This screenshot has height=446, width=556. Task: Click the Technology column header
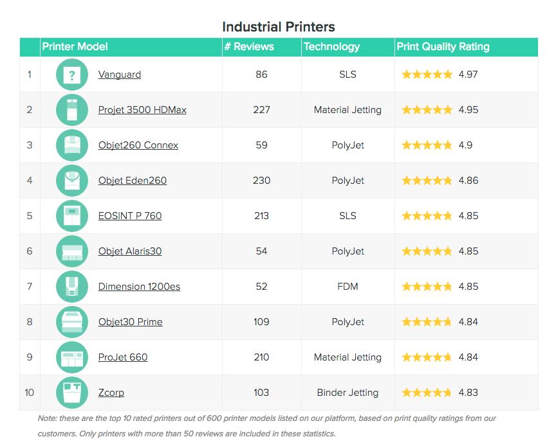331,47
